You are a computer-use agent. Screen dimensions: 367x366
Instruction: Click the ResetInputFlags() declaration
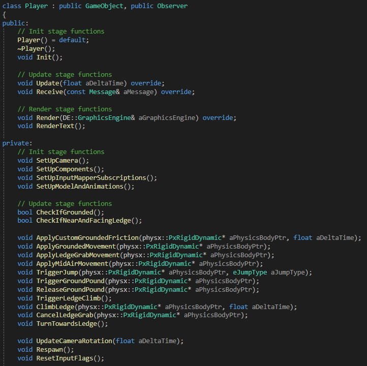pyautogui.click(x=60, y=358)
